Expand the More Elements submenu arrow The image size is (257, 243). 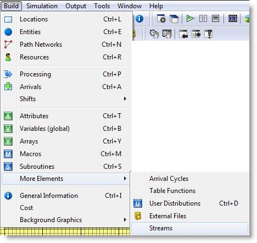(x=125, y=178)
